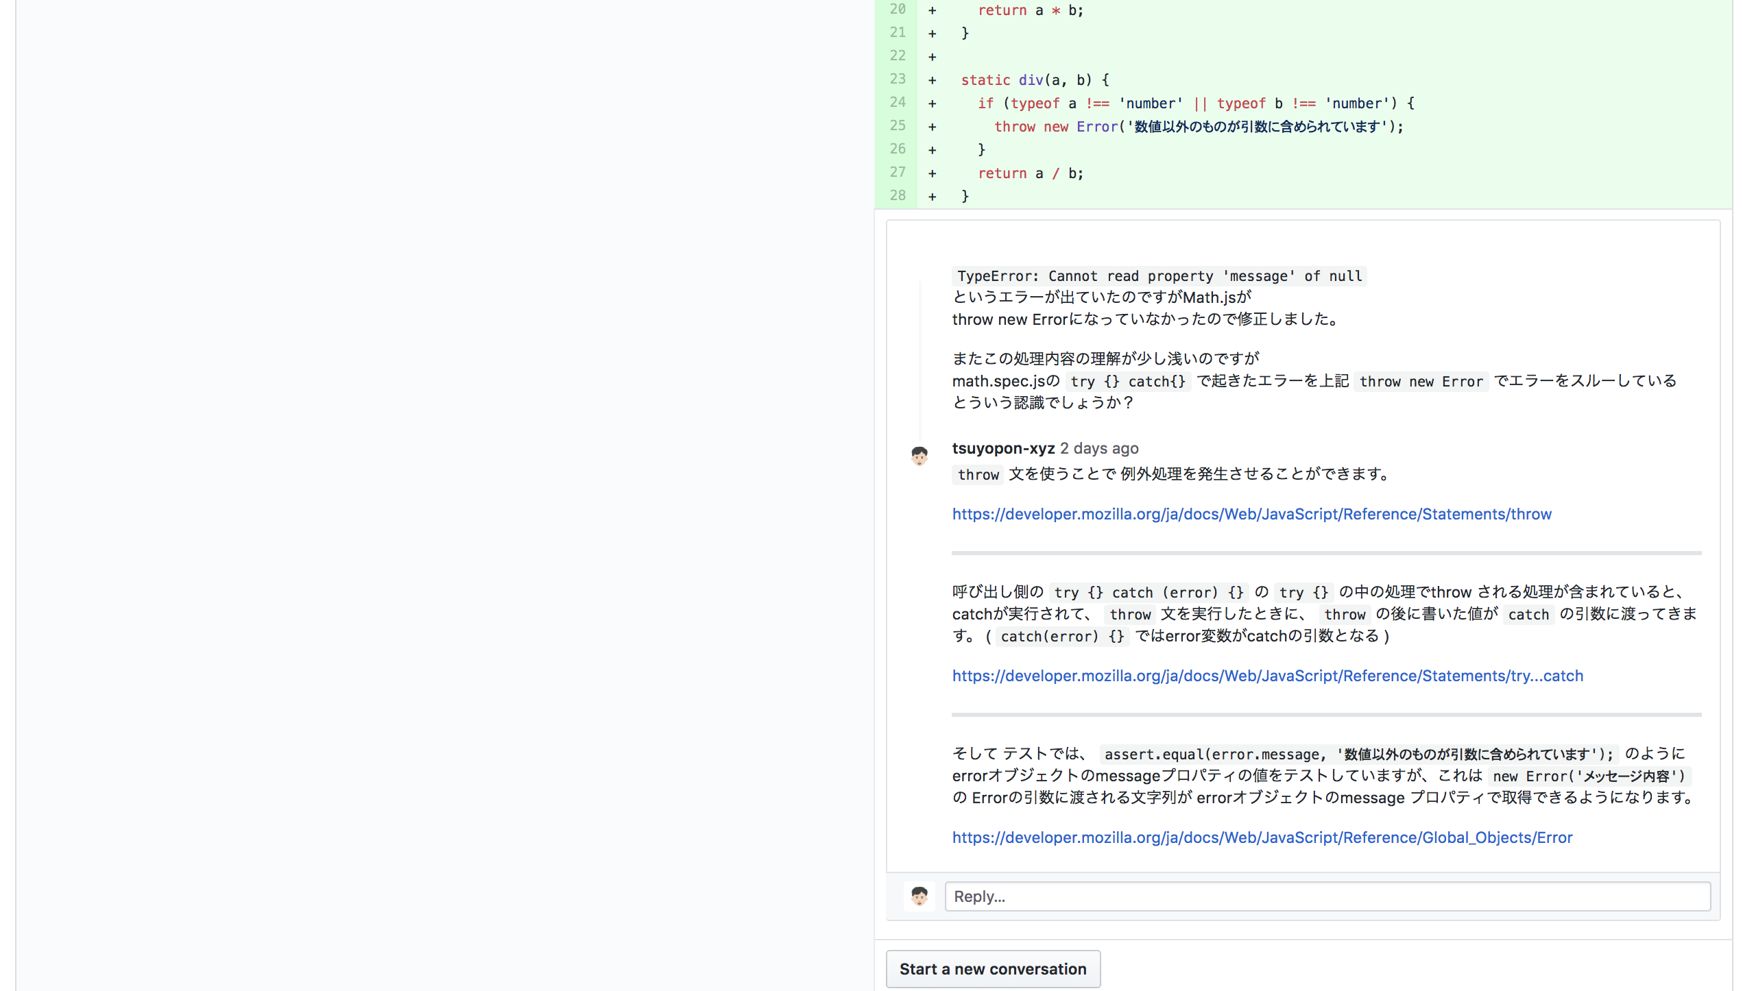The height and width of the screenshot is (991, 1743).
Task: Click the Reply... input field
Action: point(1327,896)
